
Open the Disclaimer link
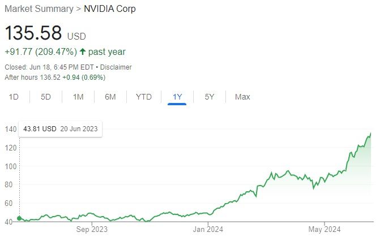pyautogui.click(x=116, y=67)
